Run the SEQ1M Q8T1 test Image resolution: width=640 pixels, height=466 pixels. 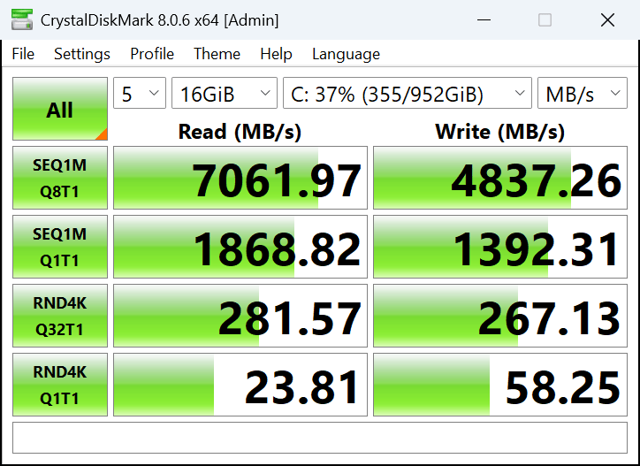[60, 178]
